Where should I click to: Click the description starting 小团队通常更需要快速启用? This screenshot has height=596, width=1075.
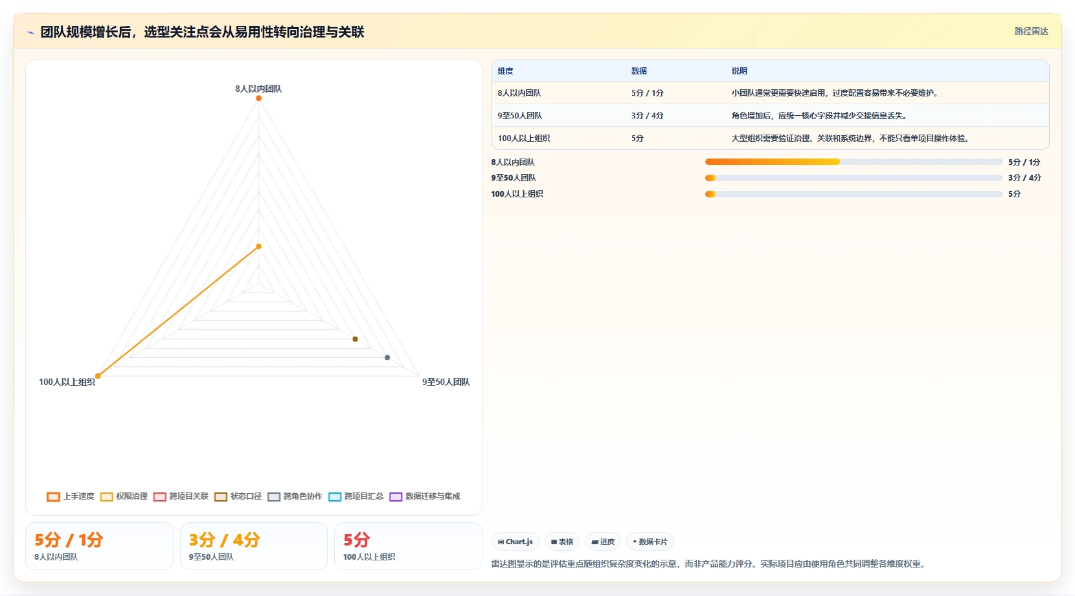point(835,93)
